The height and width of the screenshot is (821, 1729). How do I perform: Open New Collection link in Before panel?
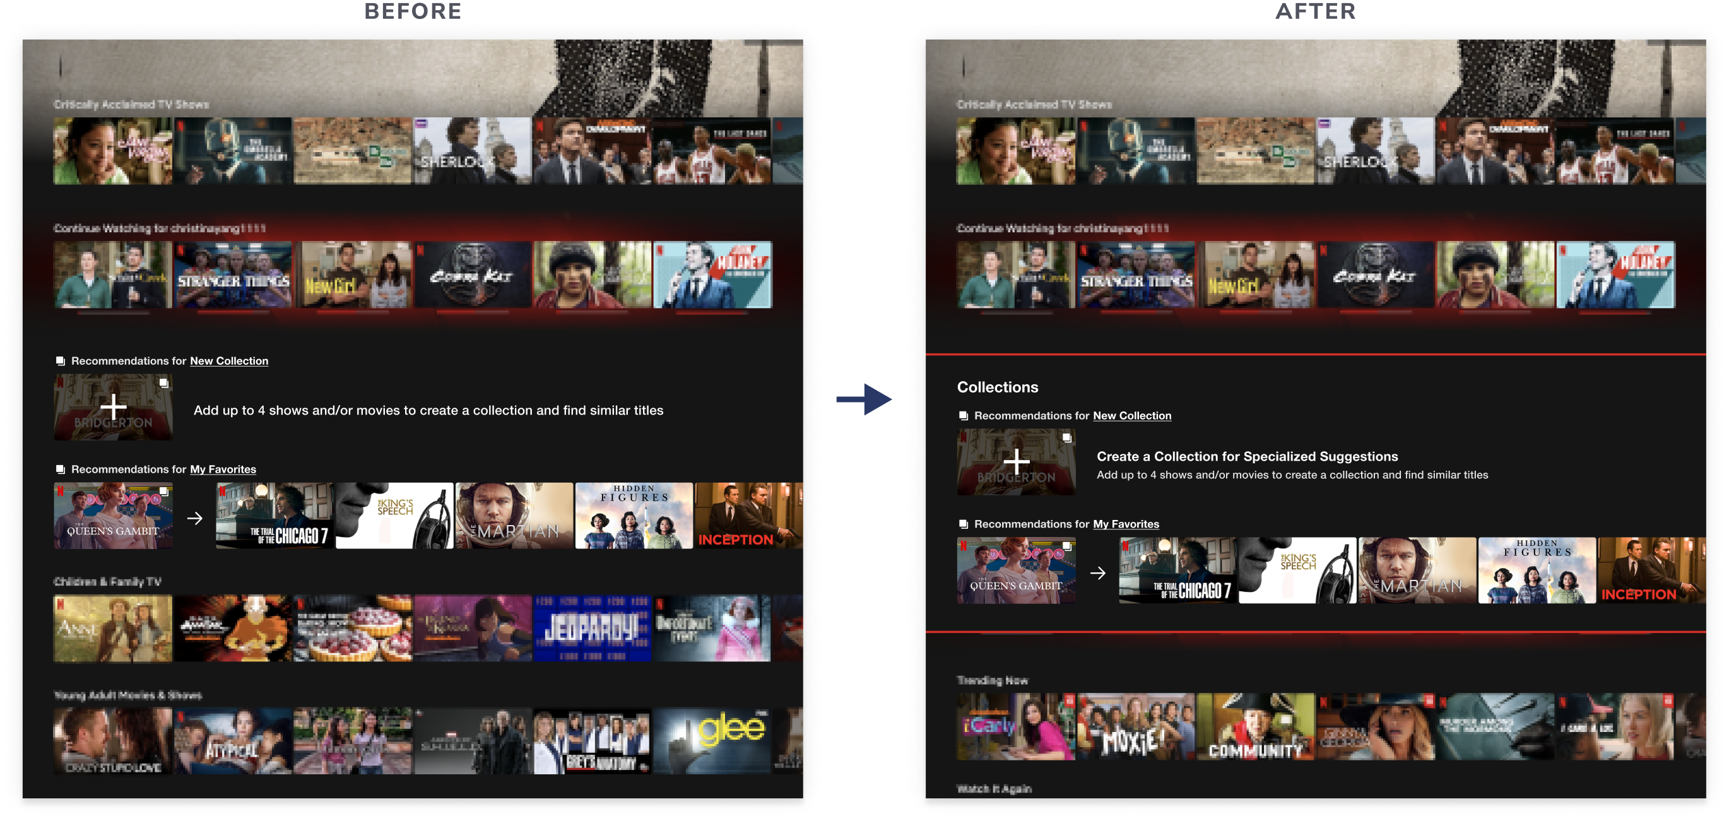click(229, 360)
